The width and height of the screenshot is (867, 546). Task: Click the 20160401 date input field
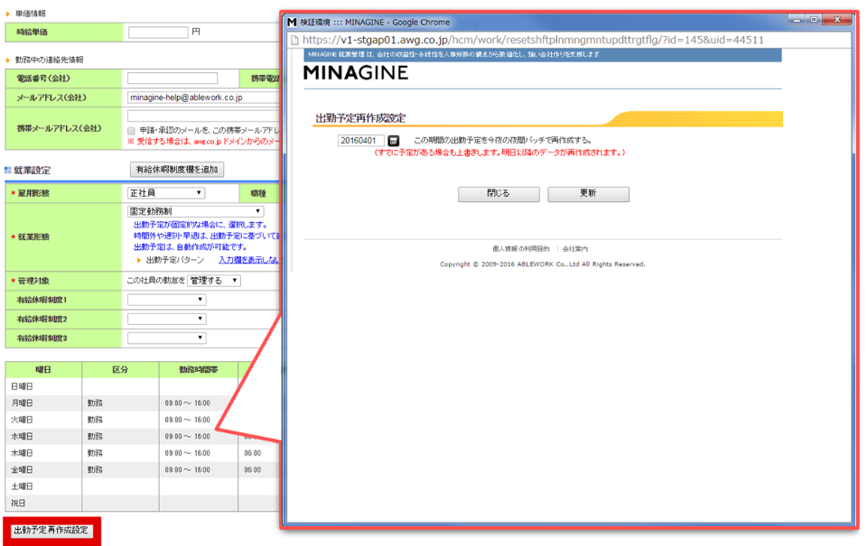(x=361, y=141)
